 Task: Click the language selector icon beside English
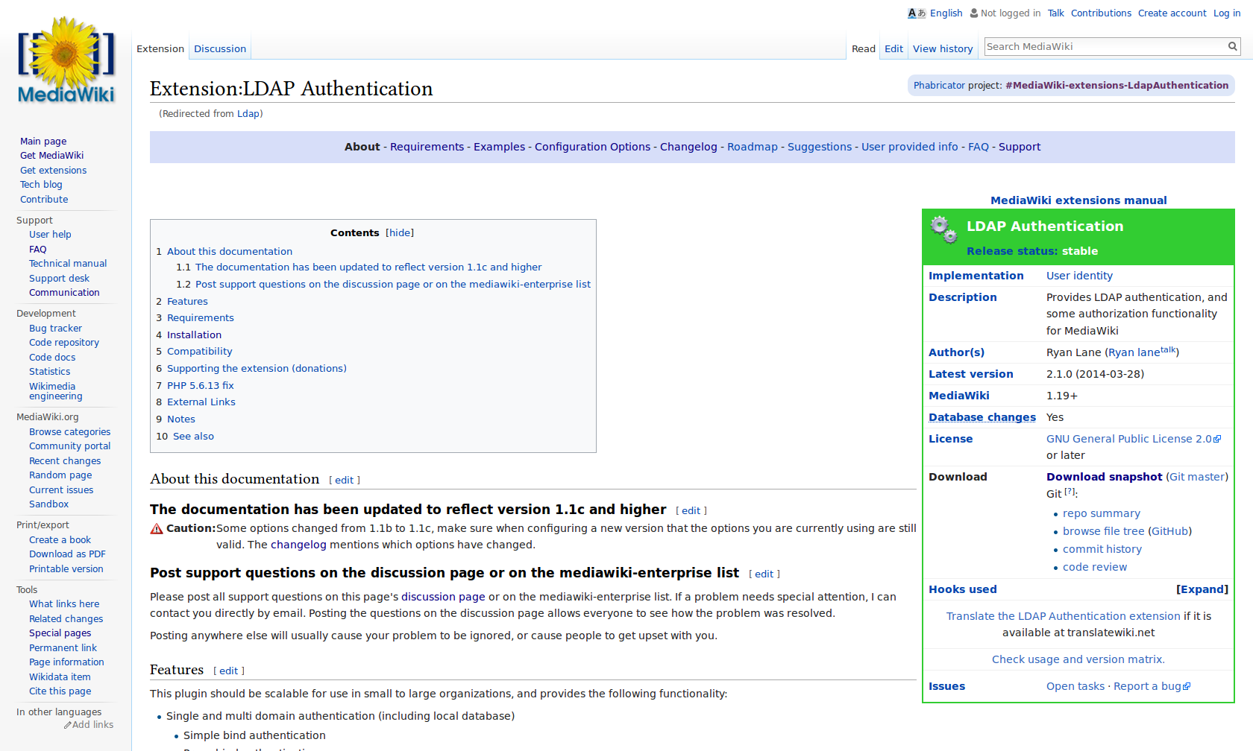916,13
